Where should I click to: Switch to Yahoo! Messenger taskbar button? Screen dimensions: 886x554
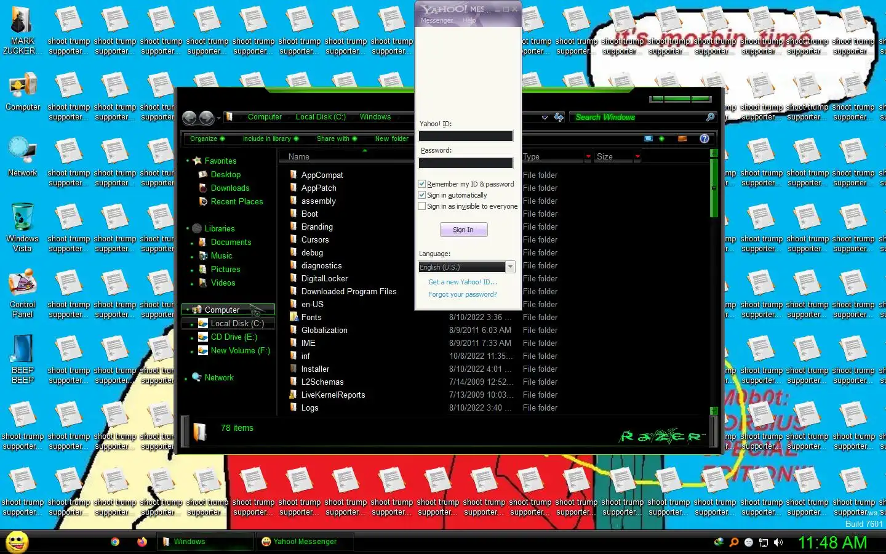point(305,542)
